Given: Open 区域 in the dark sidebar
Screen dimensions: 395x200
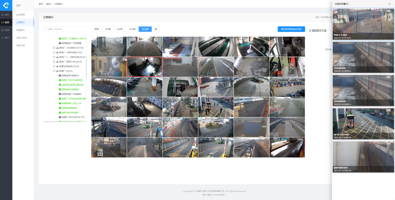Looking at the screenshot, I should (x=6, y=30).
